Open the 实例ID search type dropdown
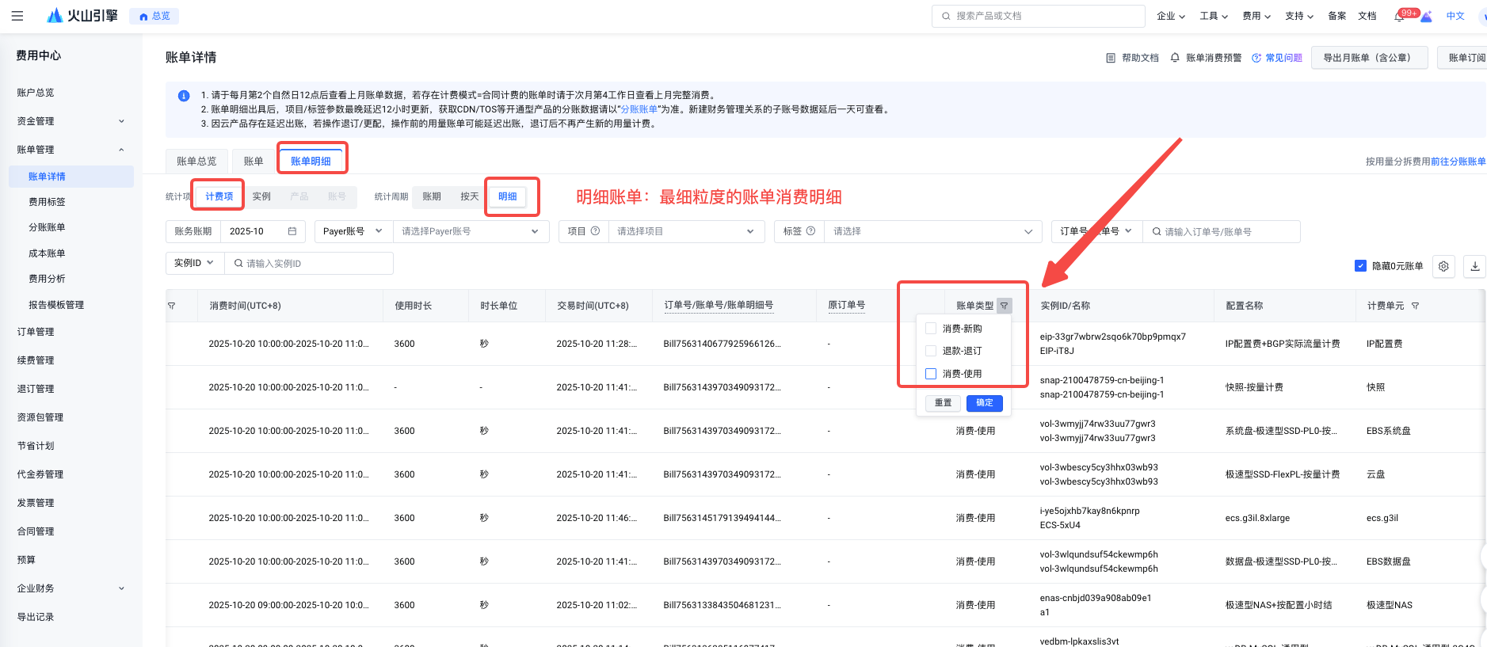Image resolution: width=1487 pixels, height=647 pixels. (x=195, y=263)
